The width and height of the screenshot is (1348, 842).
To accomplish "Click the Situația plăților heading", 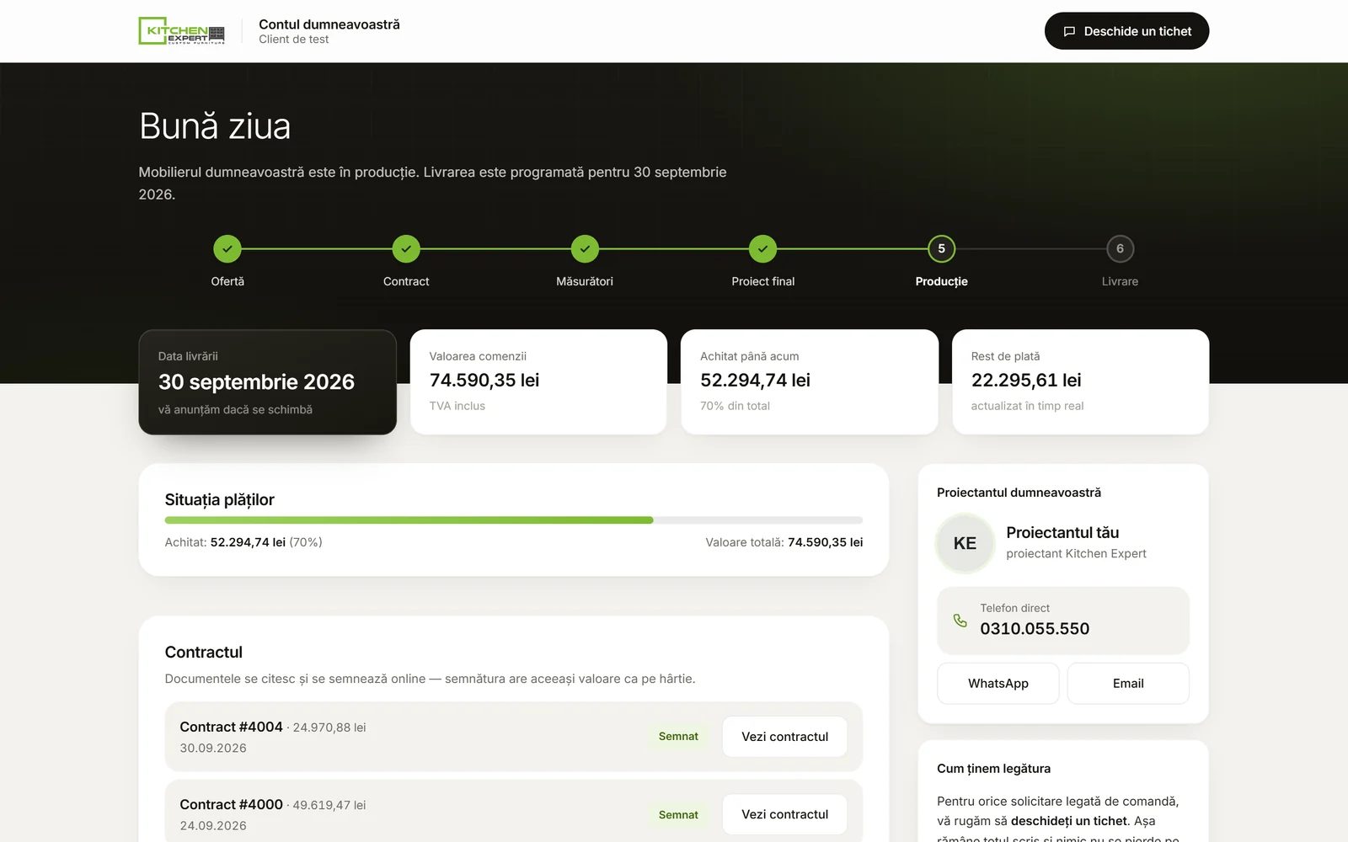I will [x=220, y=500].
